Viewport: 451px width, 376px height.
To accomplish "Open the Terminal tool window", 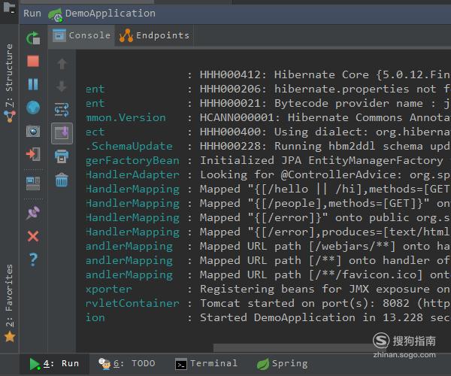I will [207, 364].
